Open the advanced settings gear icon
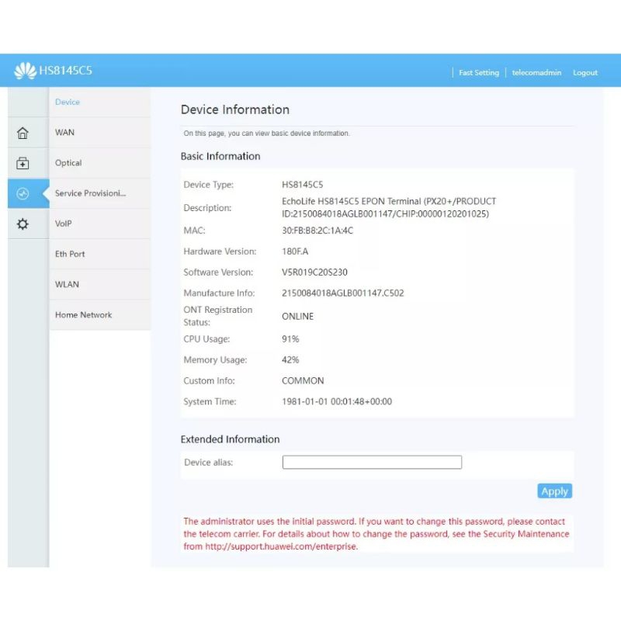Image resolution: width=621 pixels, height=621 pixels. tap(23, 224)
